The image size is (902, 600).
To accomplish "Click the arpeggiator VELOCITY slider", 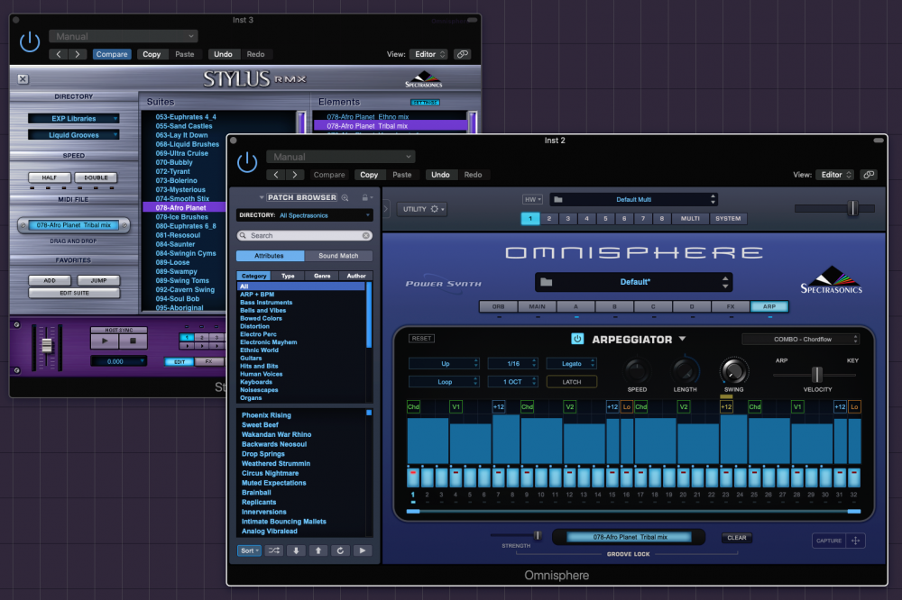I will [x=817, y=375].
